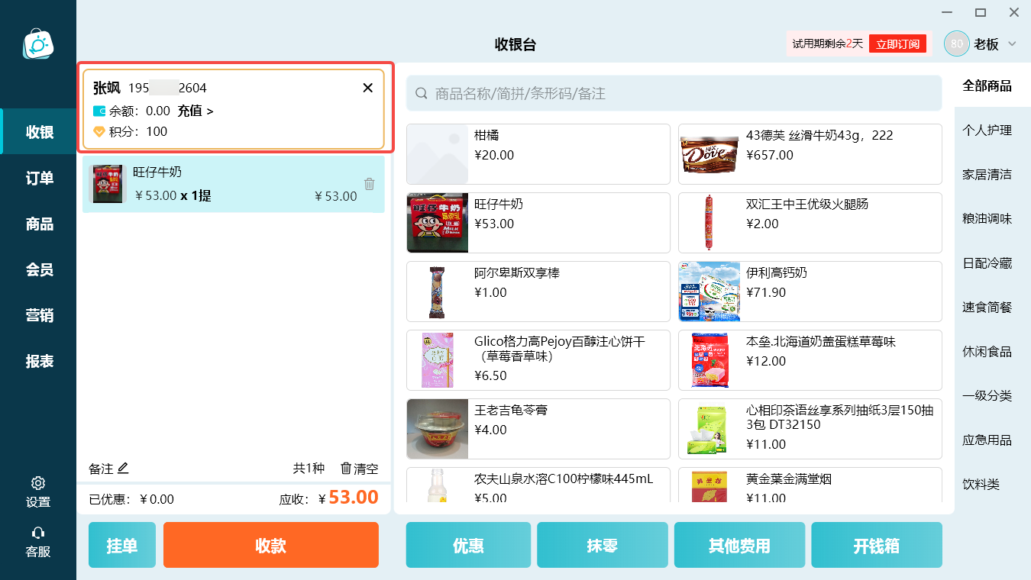Select the 休闲食品 category tab
Screen dimensions: 1031x580
click(x=987, y=352)
